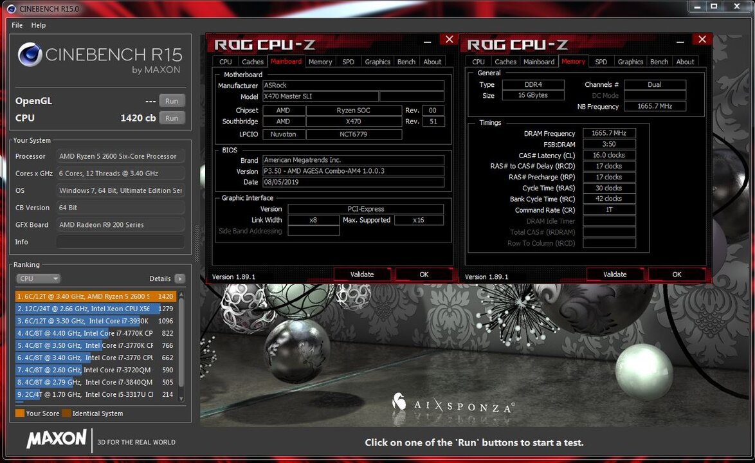Open Mainboard tab in right CPU-Z window

pos(539,62)
